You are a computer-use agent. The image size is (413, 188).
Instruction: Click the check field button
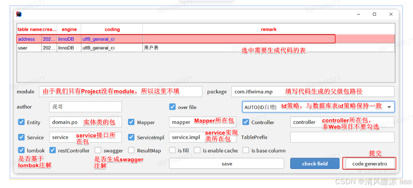point(315,163)
